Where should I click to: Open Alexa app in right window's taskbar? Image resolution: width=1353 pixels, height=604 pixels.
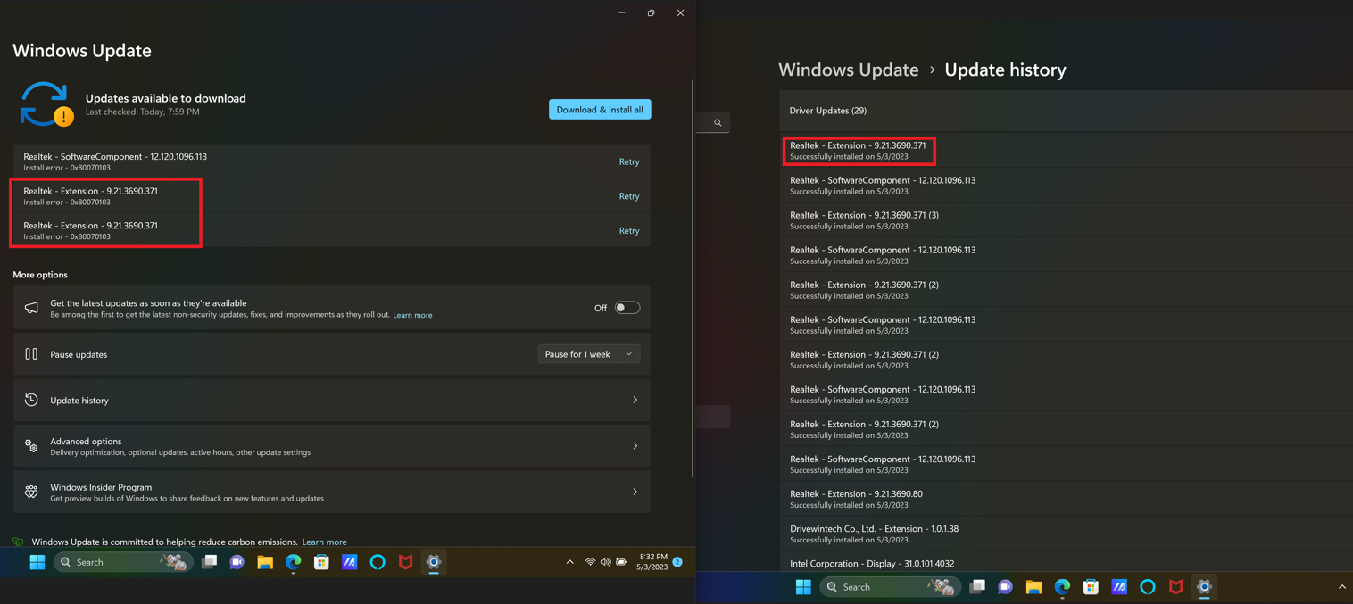[1148, 587]
